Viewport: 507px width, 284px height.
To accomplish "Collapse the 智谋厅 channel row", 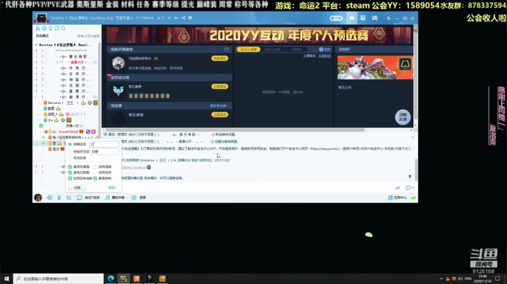I will 36,97.
